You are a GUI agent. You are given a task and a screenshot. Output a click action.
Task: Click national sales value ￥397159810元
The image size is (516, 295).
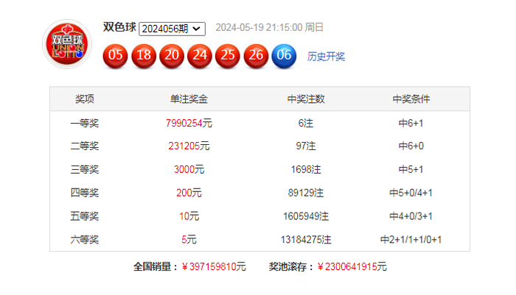pos(214,266)
